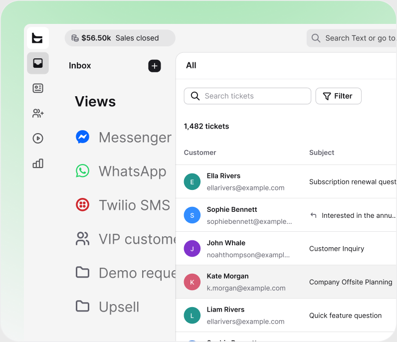Select the Twilio SMS view

click(123, 205)
